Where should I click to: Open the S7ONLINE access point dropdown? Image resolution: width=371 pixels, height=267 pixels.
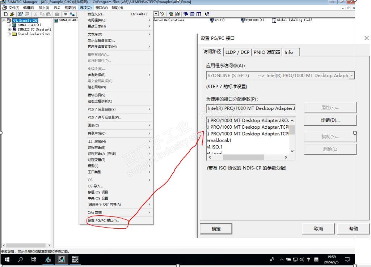[x=351, y=76]
